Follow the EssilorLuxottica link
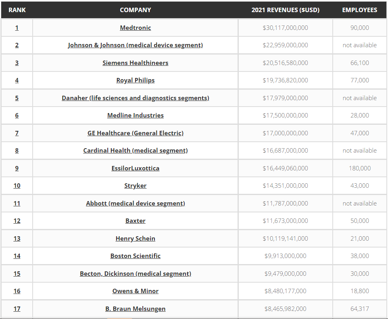 pos(136,168)
